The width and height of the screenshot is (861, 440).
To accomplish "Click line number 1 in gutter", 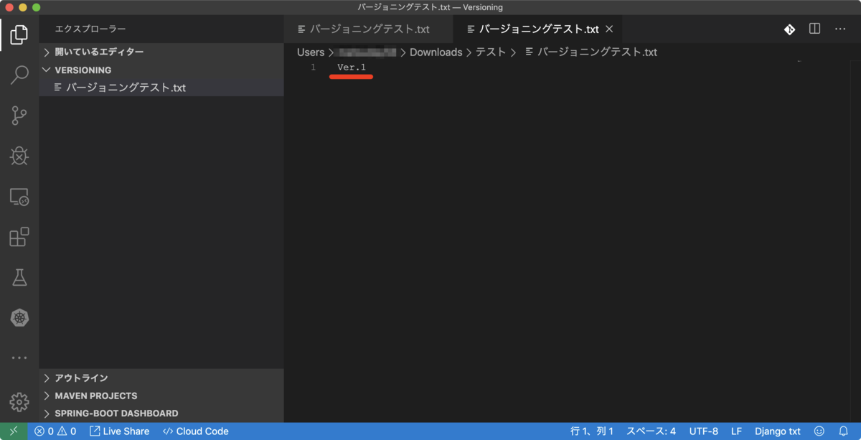I will pyautogui.click(x=313, y=67).
